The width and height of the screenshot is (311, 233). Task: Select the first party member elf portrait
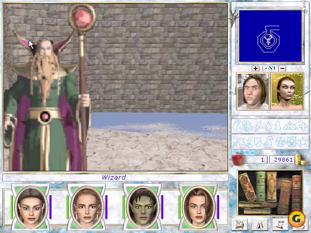30,207
